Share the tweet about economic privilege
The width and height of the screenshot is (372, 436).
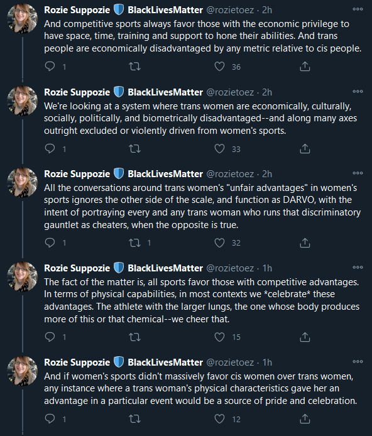click(305, 67)
